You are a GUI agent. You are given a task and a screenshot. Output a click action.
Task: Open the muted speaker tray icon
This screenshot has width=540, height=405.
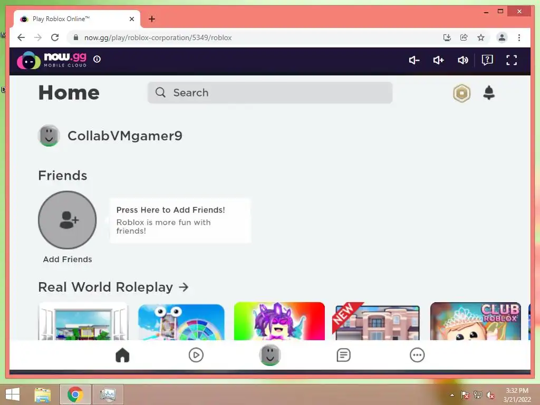[x=490, y=395]
